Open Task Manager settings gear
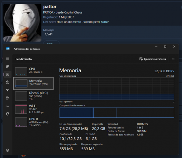Viewport: 182px width, 158px height. [8, 150]
